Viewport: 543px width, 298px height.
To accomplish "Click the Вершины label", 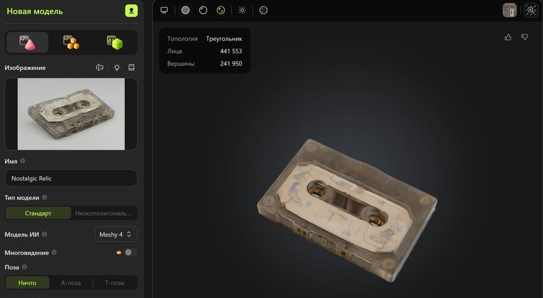I will coord(181,64).
